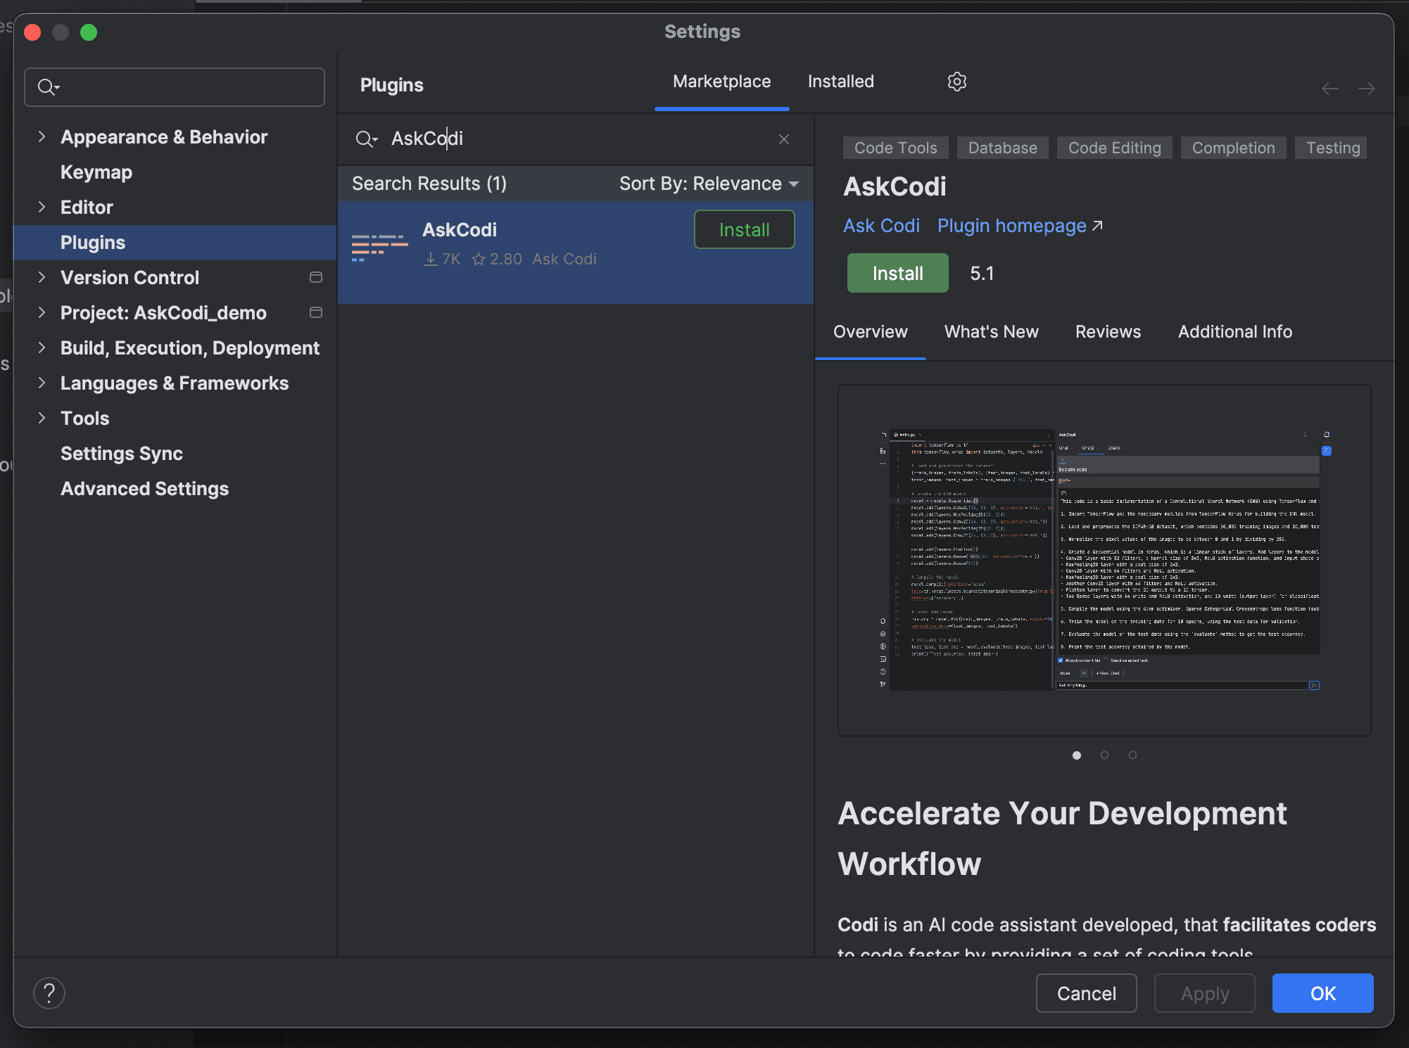This screenshot has width=1409, height=1048.
Task: Select Settings Sync in the settings tree
Action: click(175, 453)
